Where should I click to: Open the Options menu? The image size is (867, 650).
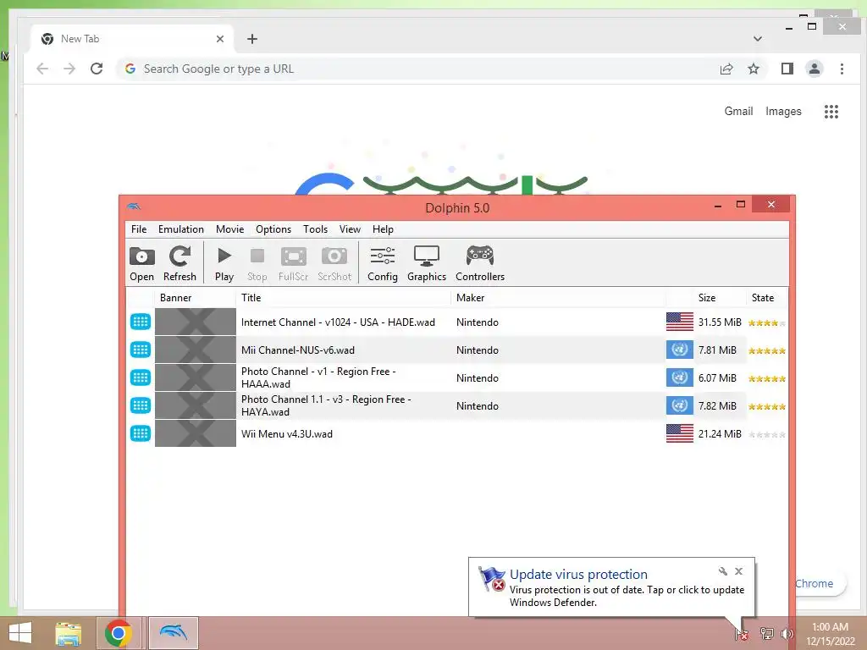273,229
